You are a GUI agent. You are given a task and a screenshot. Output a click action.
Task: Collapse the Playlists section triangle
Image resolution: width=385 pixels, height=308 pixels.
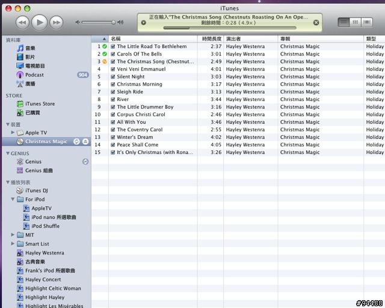(8, 182)
